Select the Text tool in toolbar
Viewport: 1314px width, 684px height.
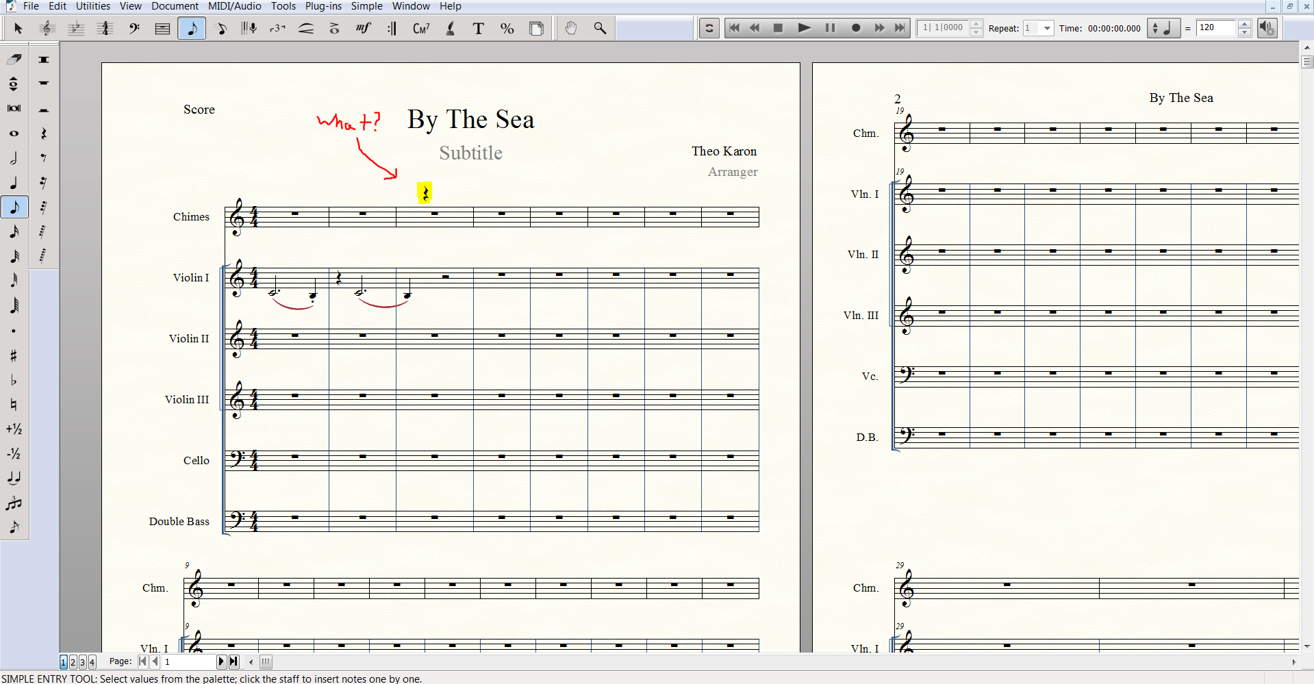click(479, 29)
